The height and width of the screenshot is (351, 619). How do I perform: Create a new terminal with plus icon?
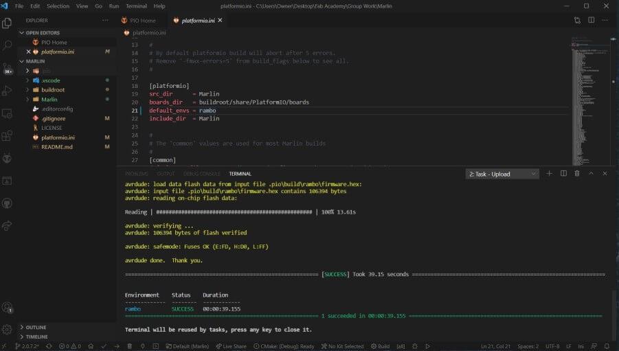click(549, 174)
